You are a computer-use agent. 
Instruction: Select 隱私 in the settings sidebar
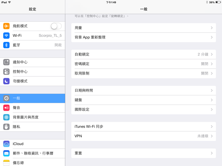pos(33,127)
